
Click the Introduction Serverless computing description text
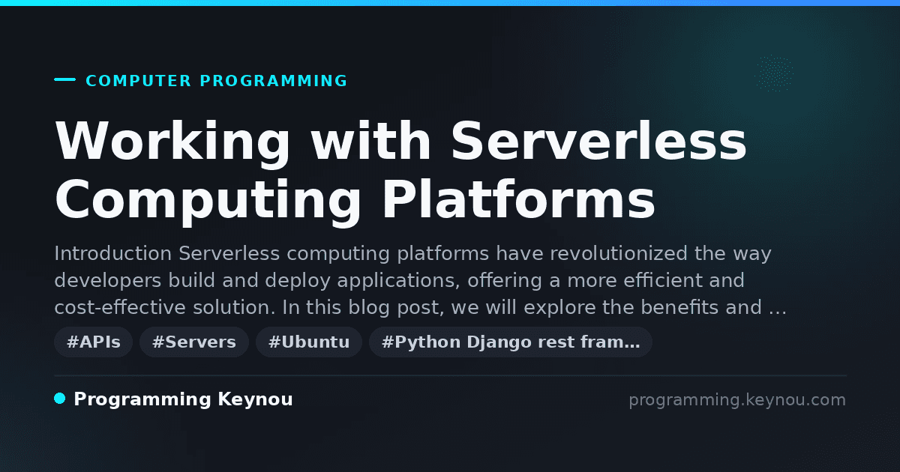[x=421, y=281]
